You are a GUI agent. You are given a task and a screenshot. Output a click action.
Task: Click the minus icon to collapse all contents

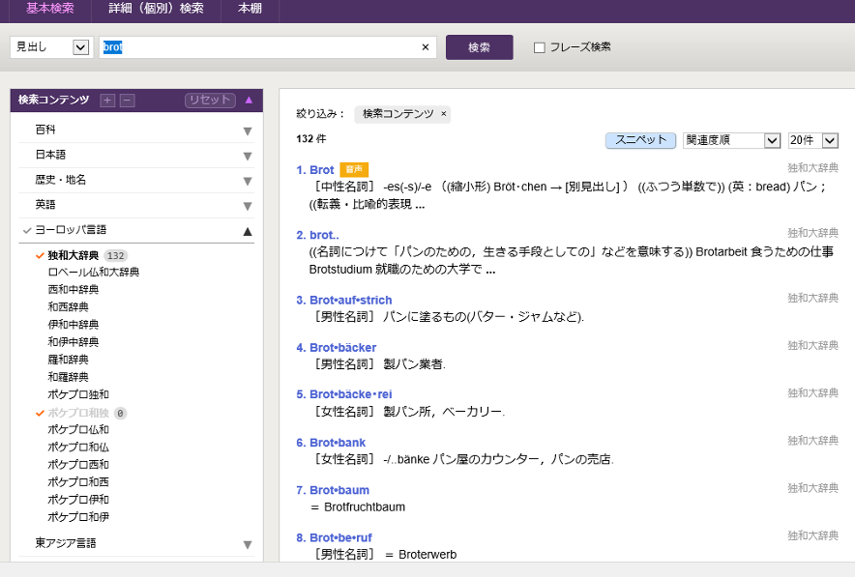(127, 101)
